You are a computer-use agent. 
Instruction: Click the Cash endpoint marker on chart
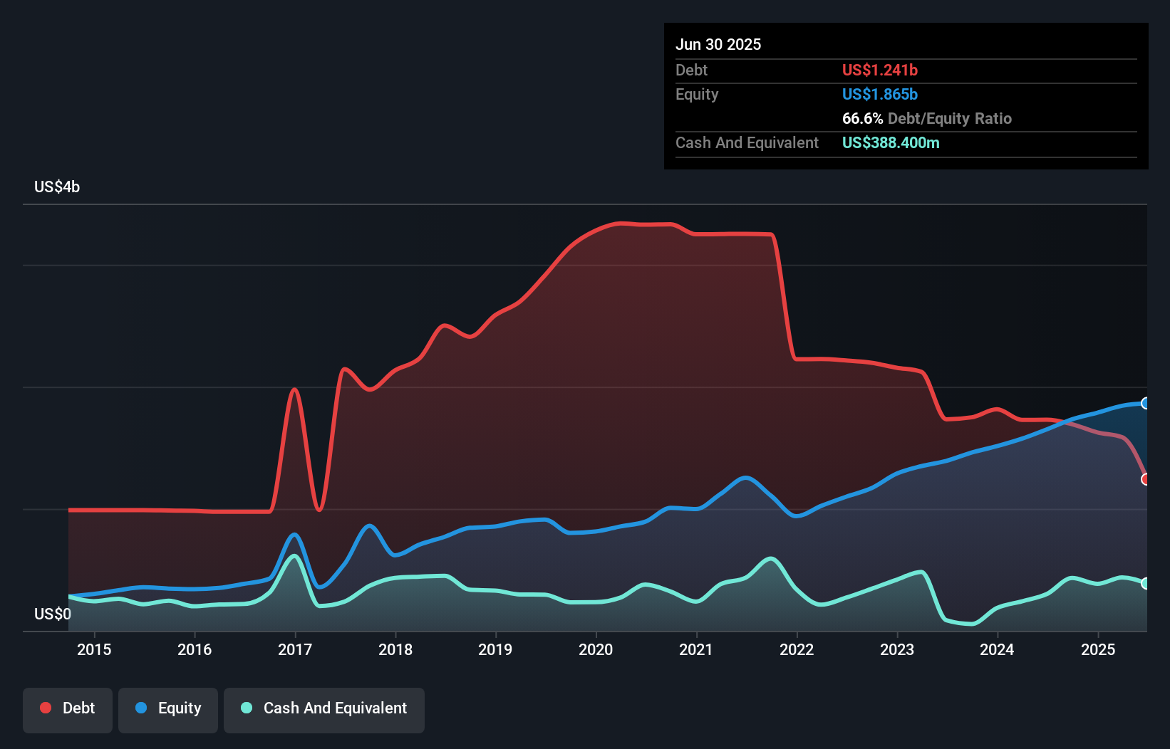[x=1146, y=583]
